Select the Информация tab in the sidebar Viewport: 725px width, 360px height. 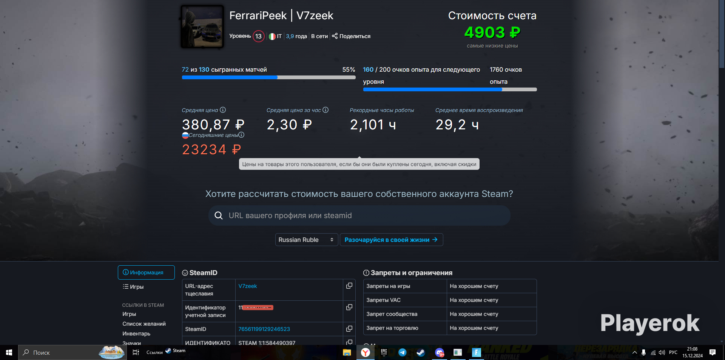coord(146,272)
